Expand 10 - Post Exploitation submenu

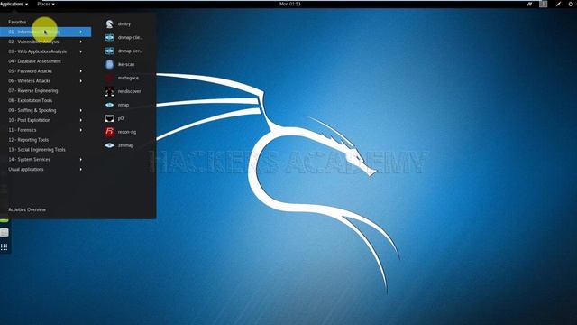coord(46,120)
